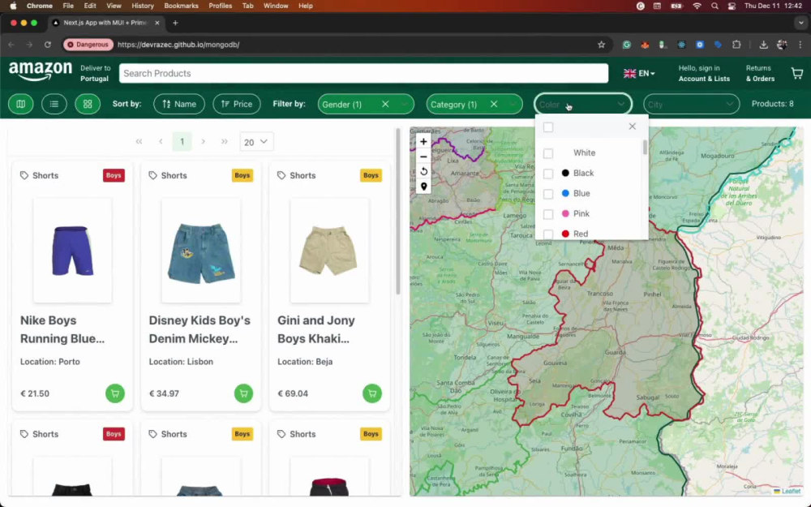
Task: Reload the browser page
Action: click(48, 45)
